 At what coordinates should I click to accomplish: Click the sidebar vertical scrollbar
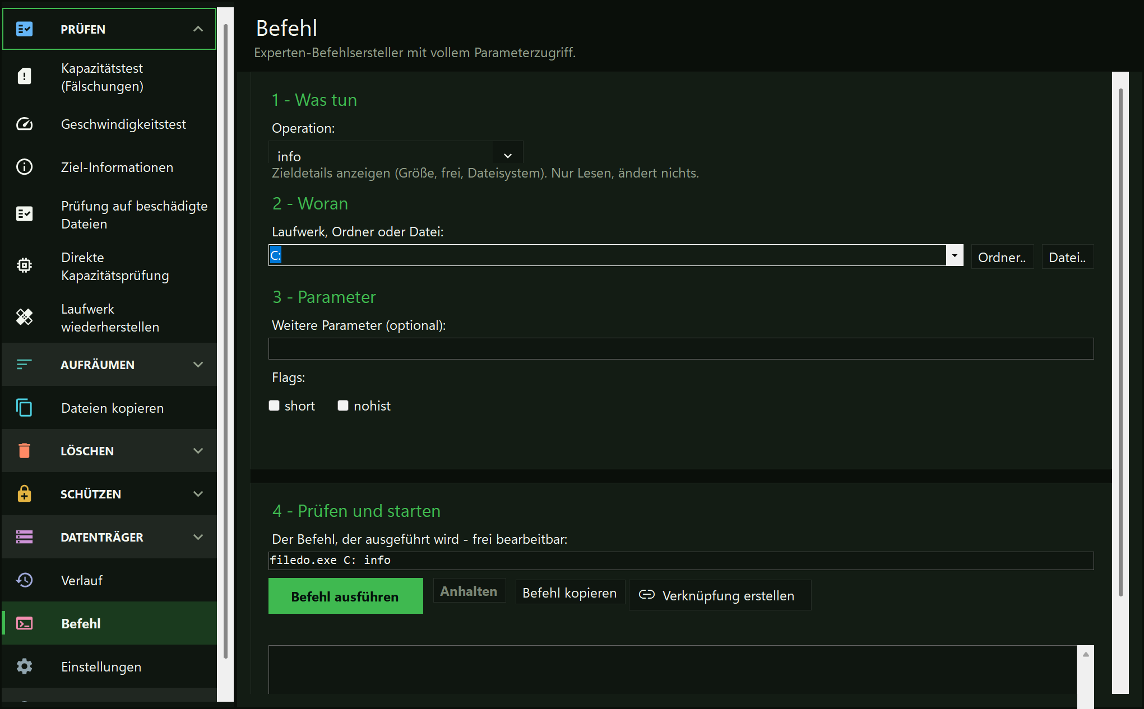tap(225, 342)
